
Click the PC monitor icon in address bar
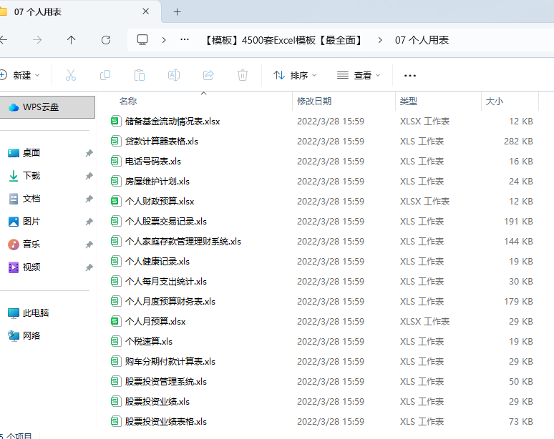pyautogui.click(x=142, y=40)
